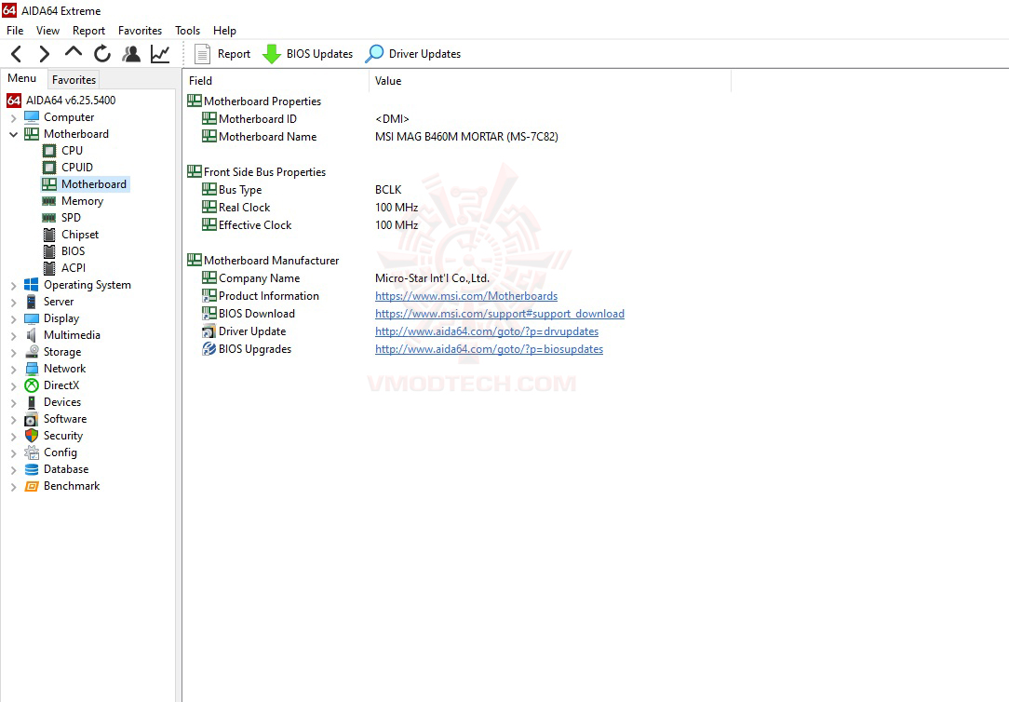Collapse the Motherboard tree node
Viewport: 1009px width, 702px height.
pos(13,133)
